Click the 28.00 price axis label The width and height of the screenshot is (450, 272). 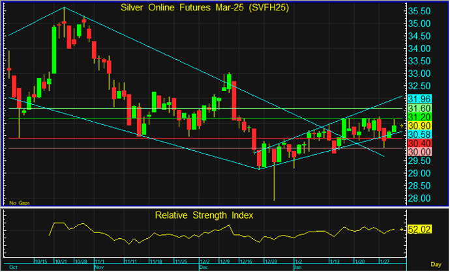click(419, 198)
